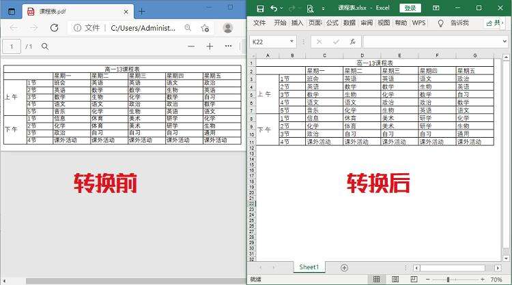Switch to the 公式 ribbon tab
Viewport: 512px width, 285px height.
[x=332, y=22]
